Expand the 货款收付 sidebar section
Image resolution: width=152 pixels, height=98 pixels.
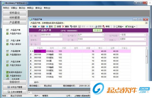[x=15, y=82]
